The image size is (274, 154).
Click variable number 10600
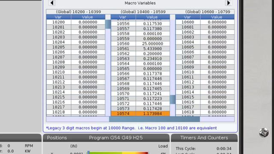coord(188,22)
